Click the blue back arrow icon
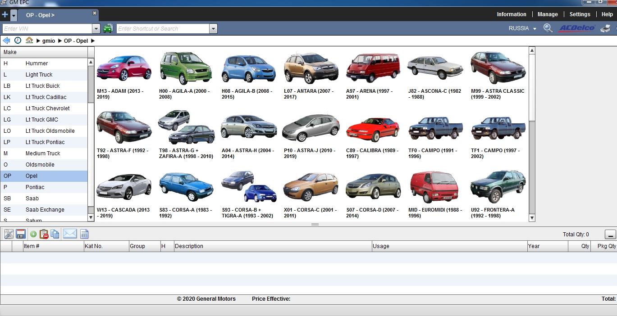 click(x=6, y=41)
